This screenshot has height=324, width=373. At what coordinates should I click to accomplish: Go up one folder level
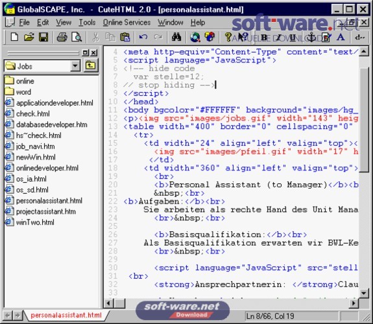(90, 65)
